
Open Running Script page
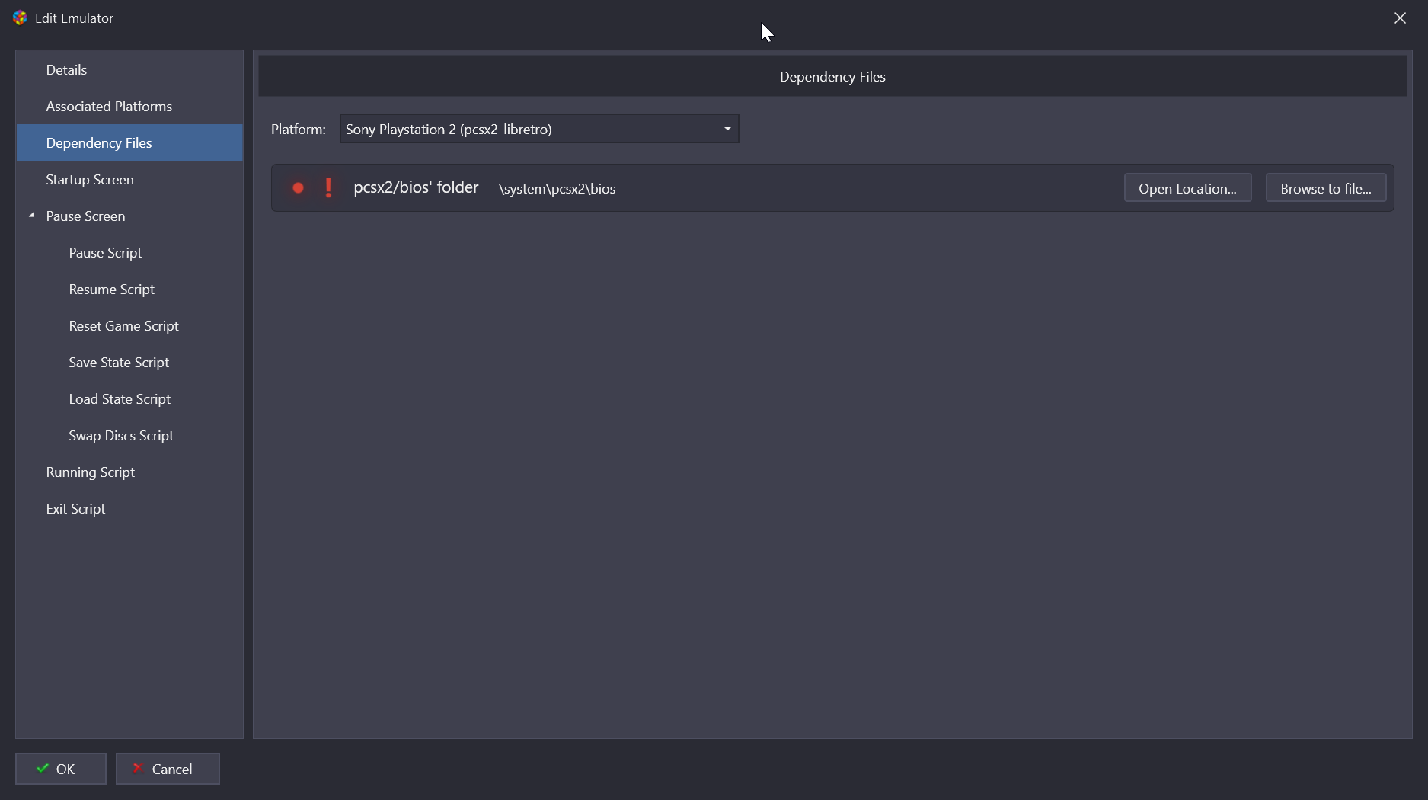point(129,472)
